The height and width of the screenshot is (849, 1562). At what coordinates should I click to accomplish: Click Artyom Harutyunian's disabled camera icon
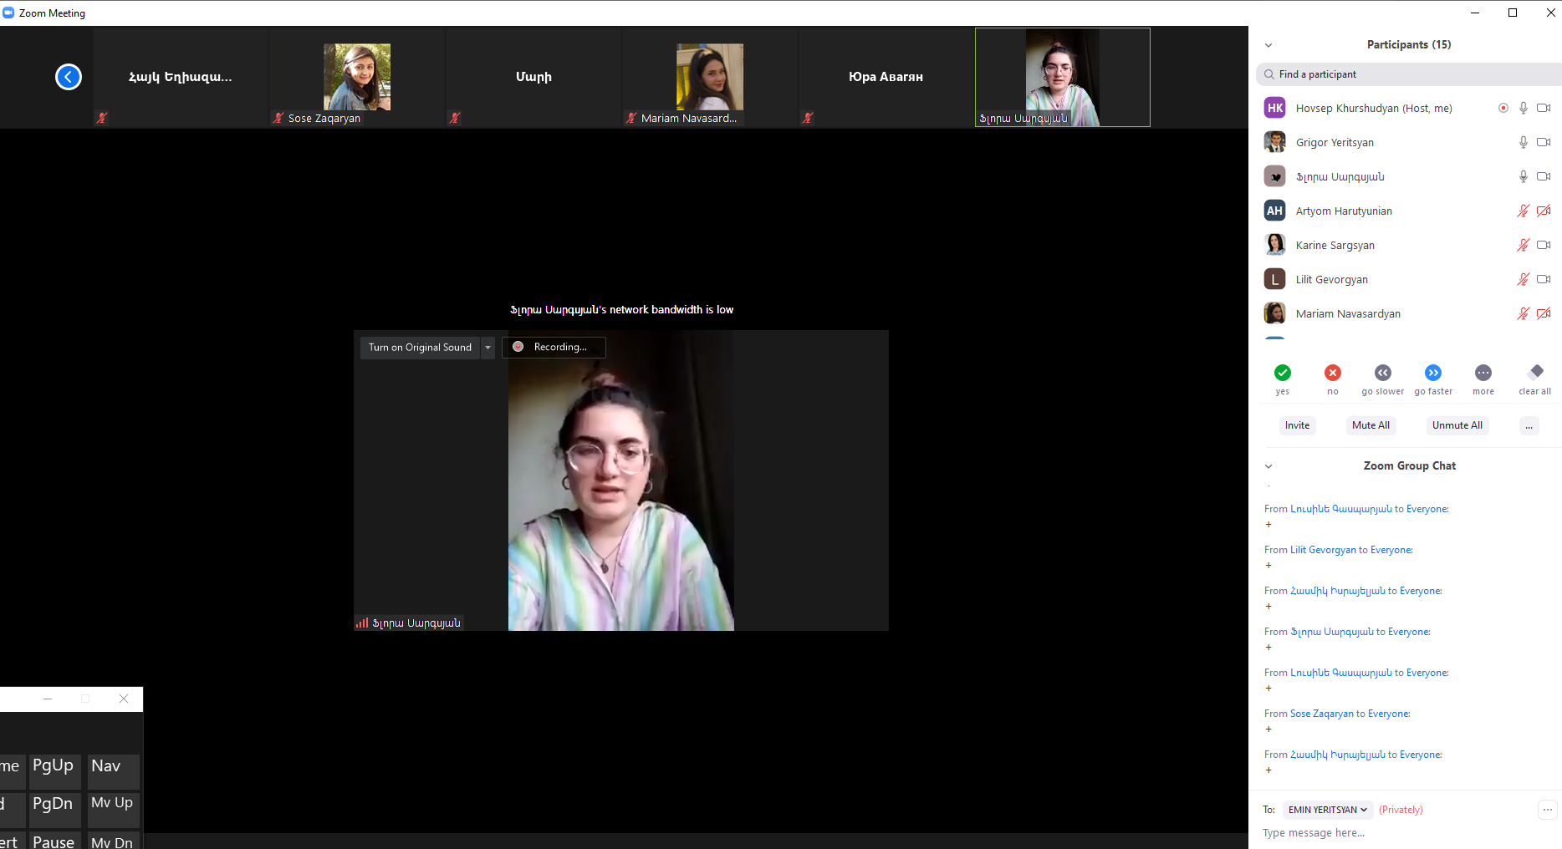coord(1544,211)
